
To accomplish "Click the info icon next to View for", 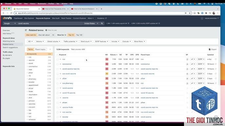I will click(65, 35).
